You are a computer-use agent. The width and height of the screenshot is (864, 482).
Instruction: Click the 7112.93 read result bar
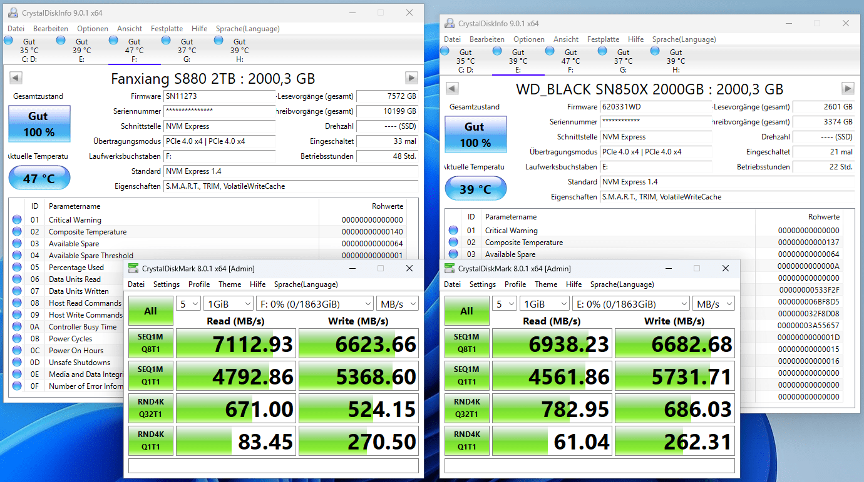coord(236,344)
